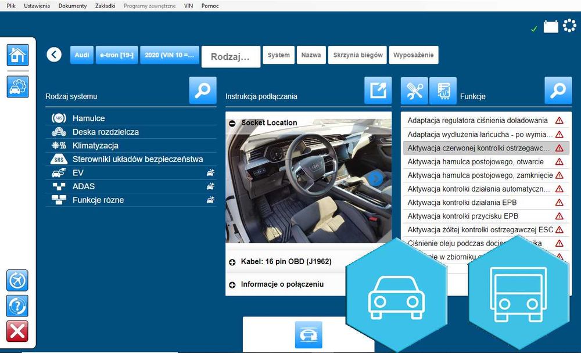Select Adaptacja wydłużenia łańcucha function
The height and width of the screenshot is (353, 581).
[486, 135]
